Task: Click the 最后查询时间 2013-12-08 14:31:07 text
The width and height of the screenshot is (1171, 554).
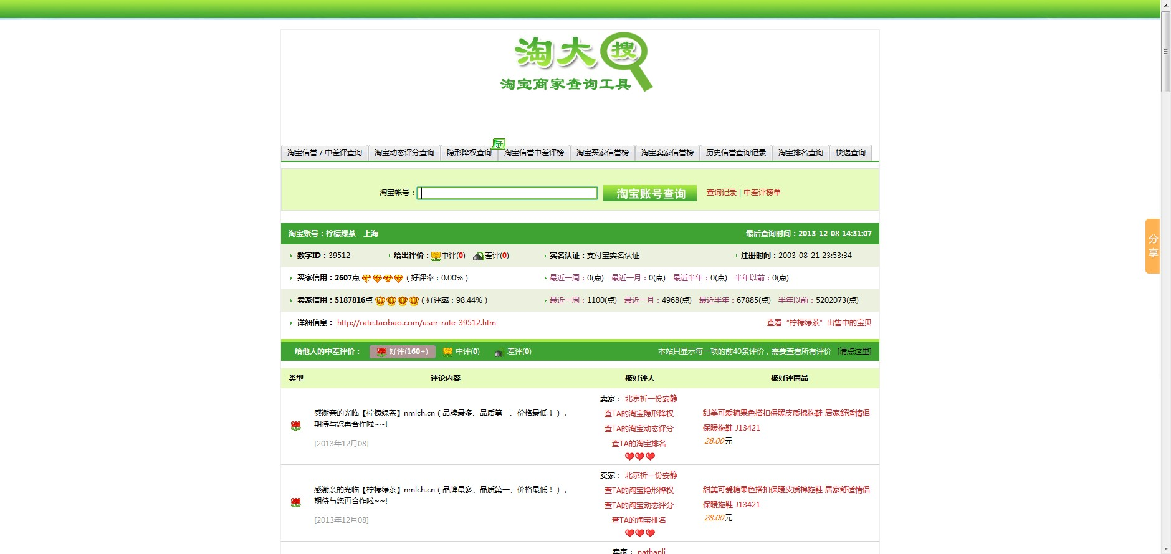Action: [809, 234]
